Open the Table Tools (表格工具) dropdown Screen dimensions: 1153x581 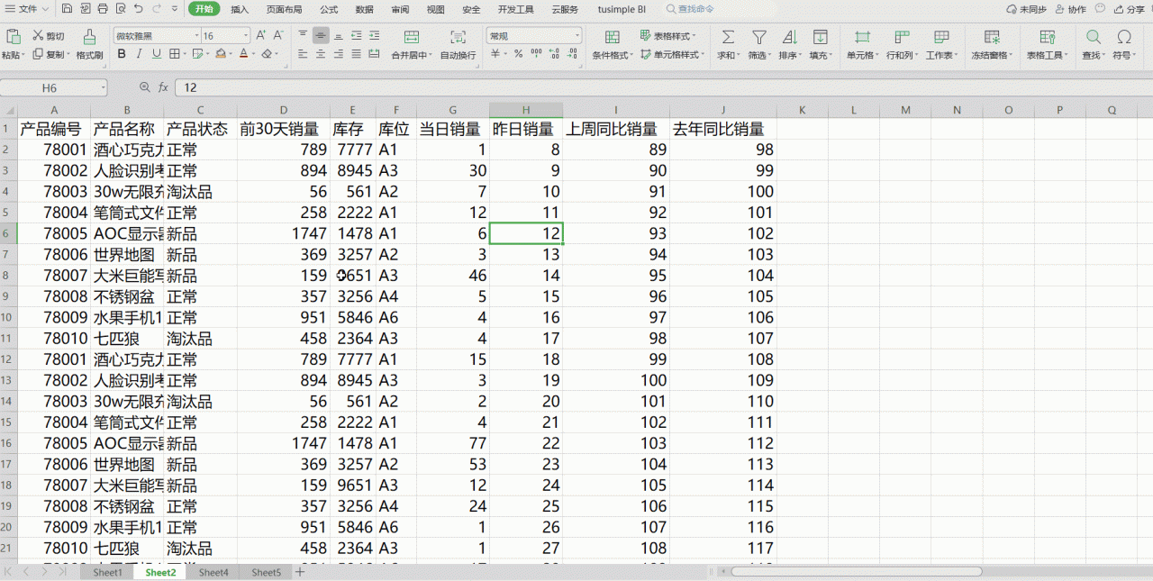pos(1048,44)
